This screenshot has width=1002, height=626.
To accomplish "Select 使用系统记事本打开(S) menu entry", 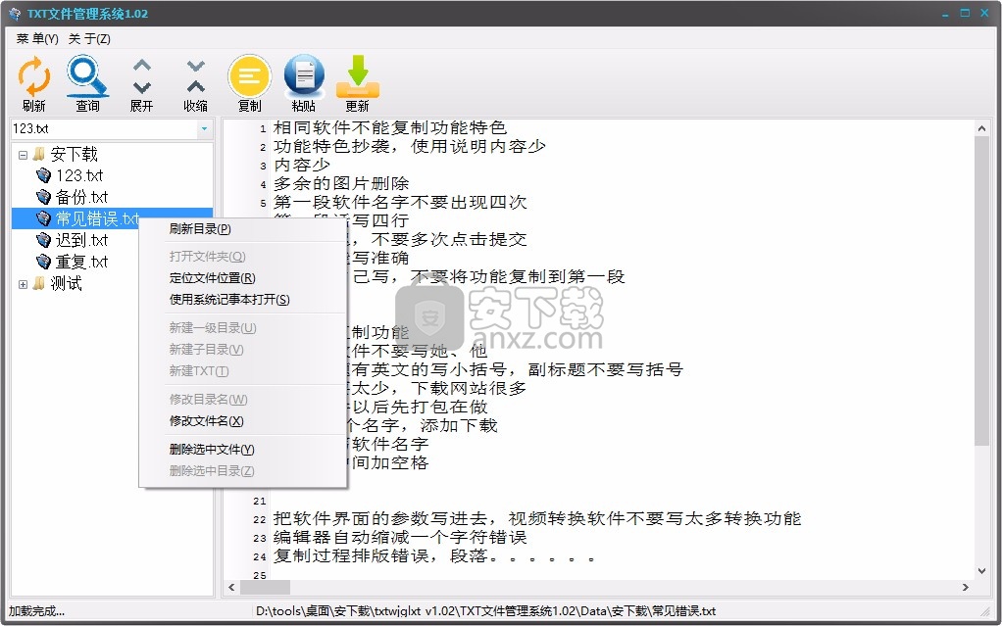I will click(x=243, y=300).
